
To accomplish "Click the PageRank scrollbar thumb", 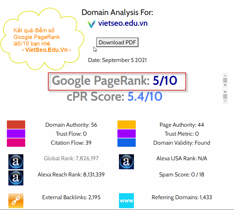I will (x=225, y=80).
